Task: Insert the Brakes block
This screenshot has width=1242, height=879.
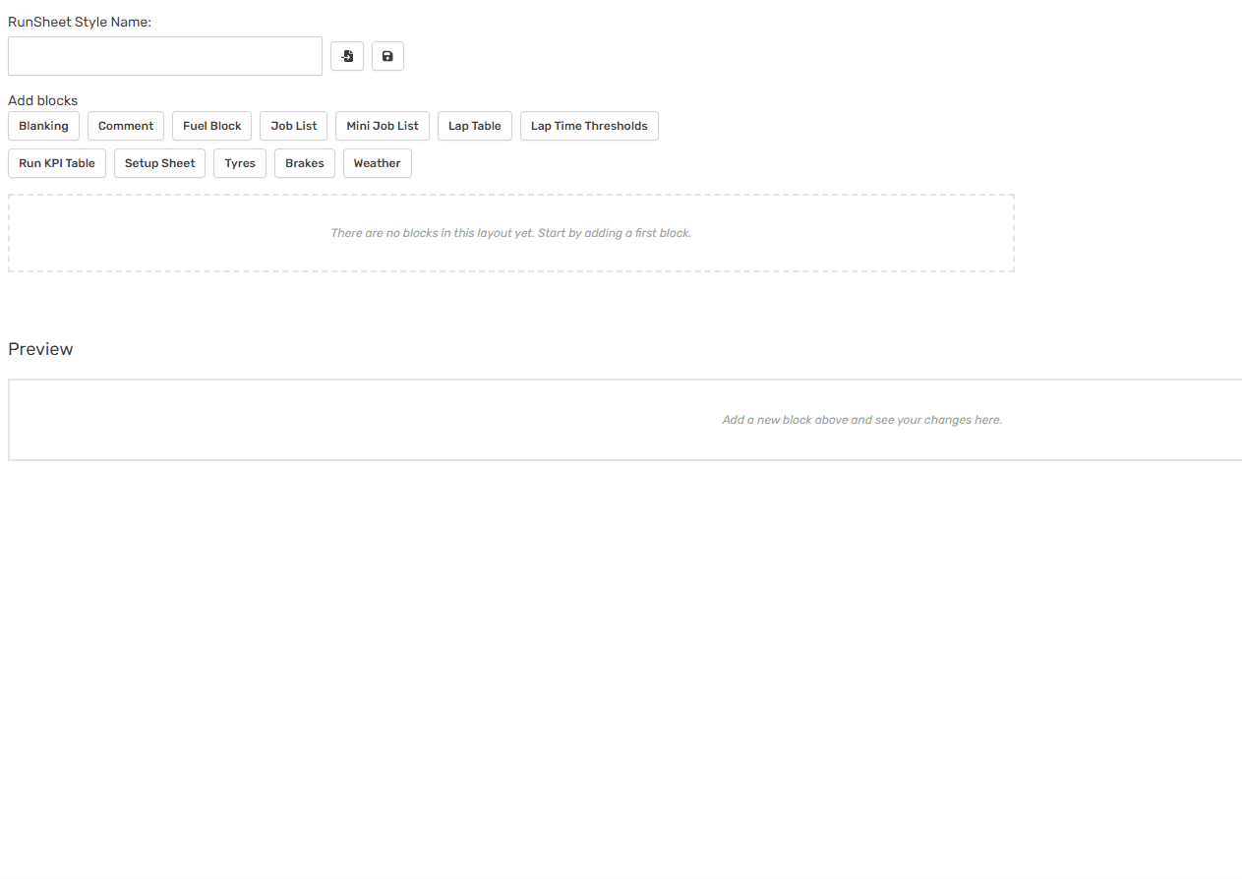Action: [305, 163]
